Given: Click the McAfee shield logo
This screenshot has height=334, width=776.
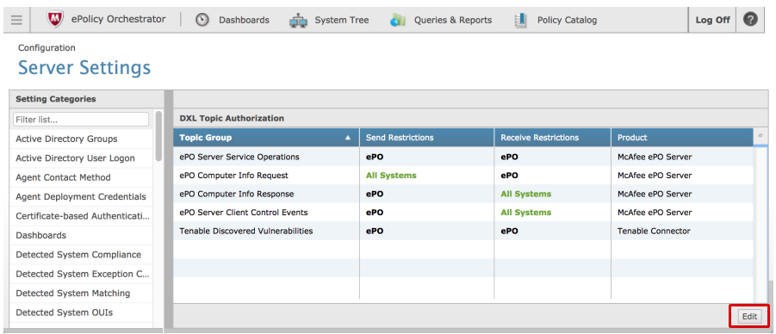Looking at the screenshot, I should pos(55,20).
